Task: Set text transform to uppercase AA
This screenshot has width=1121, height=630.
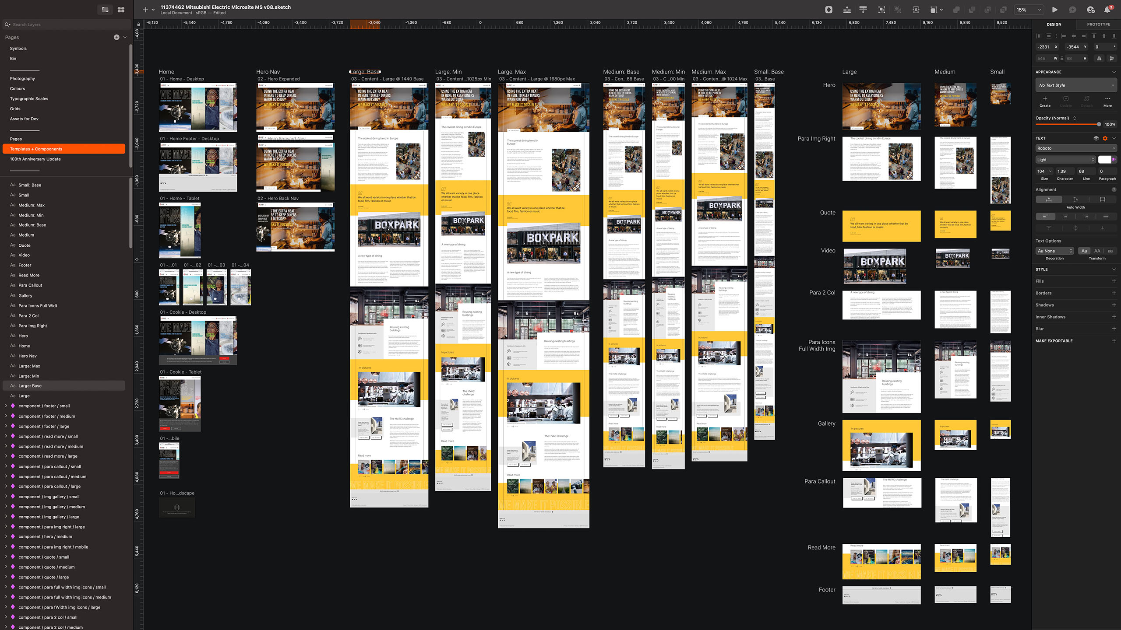Action: pyautogui.click(x=1097, y=251)
